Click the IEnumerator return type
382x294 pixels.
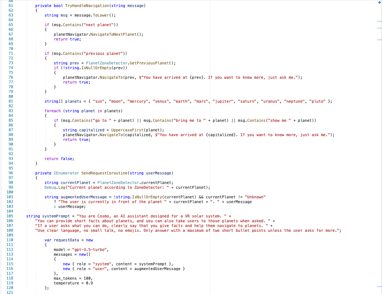[66, 173]
